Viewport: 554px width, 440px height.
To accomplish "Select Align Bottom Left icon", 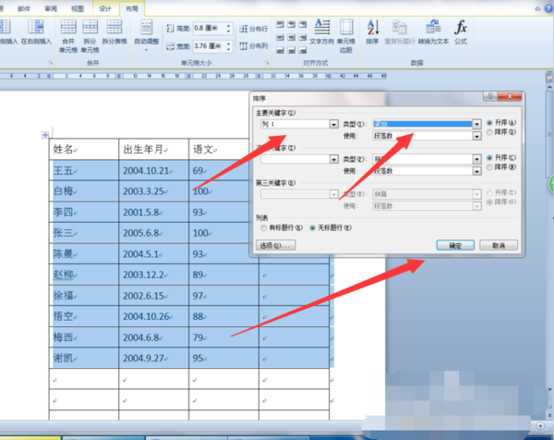I will click(280, 50).
